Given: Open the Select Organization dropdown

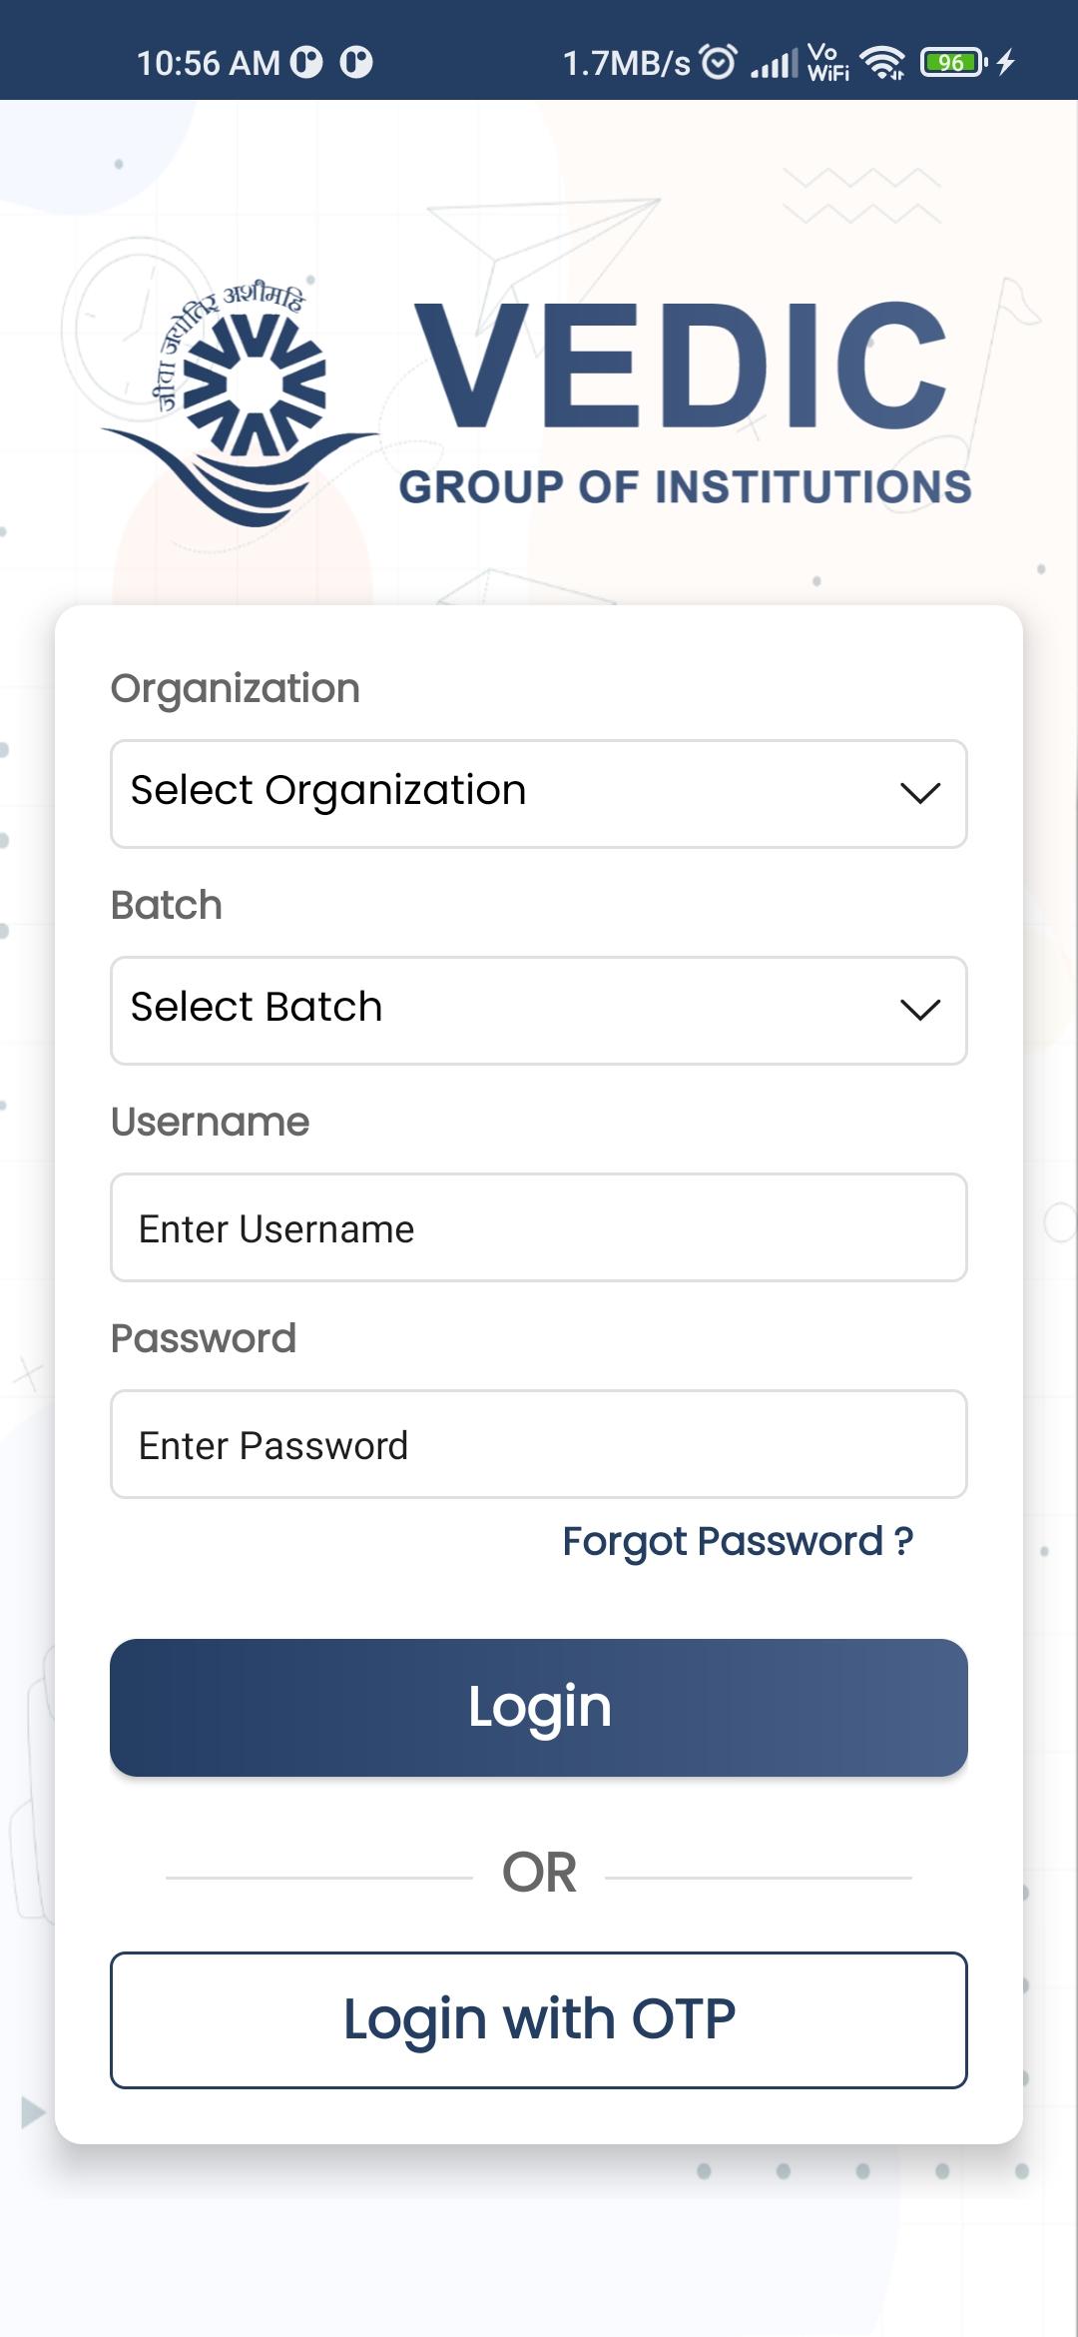Looking at the screenshot, I should coord(539,794).
